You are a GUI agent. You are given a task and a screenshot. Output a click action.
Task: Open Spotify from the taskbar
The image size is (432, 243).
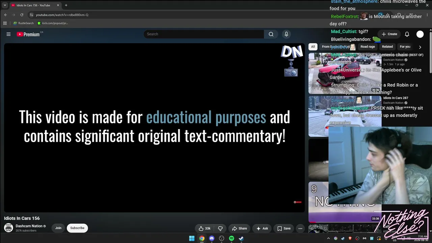(x=232, y=238)
